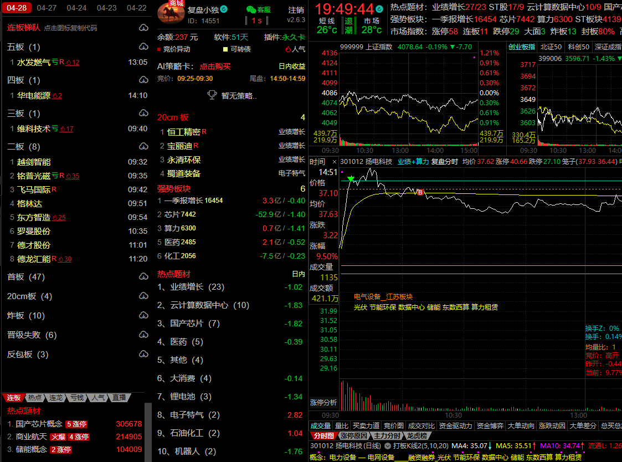Expand the 首板 (47) group
The image size is (622, 462).
26,277
